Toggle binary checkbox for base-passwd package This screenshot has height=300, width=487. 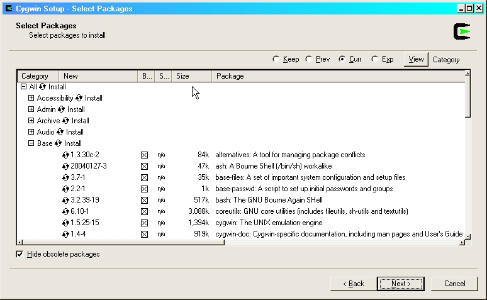pyautogui.click(x=145, y=189)
